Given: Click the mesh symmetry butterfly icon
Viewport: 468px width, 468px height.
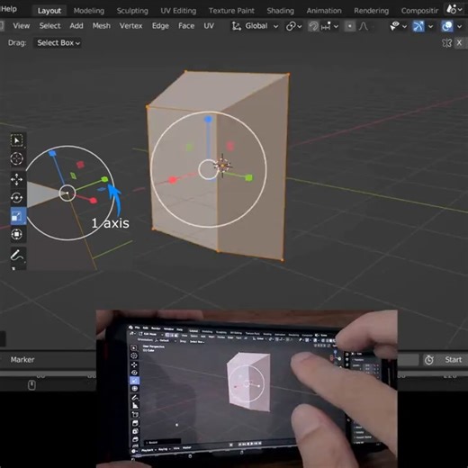Looking at the screenshot, I should point(446,43).
